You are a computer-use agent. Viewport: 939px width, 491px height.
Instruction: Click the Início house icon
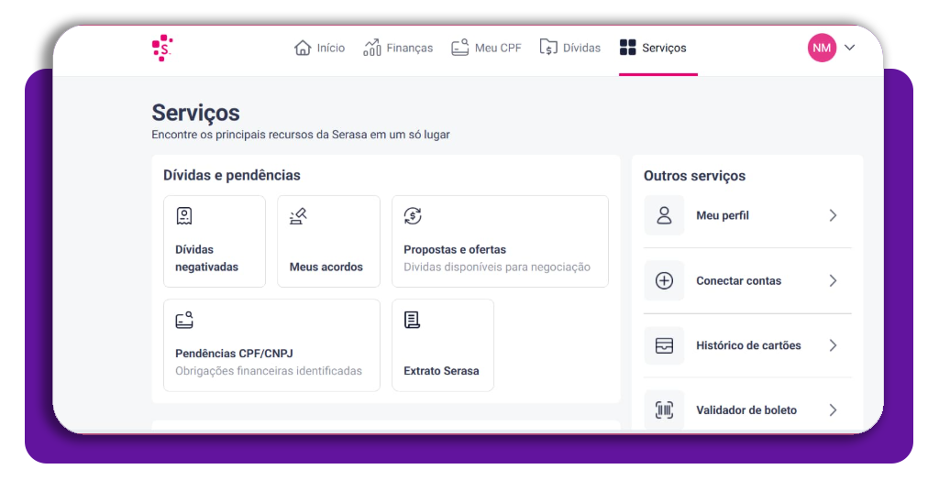(x=303, y=48)
